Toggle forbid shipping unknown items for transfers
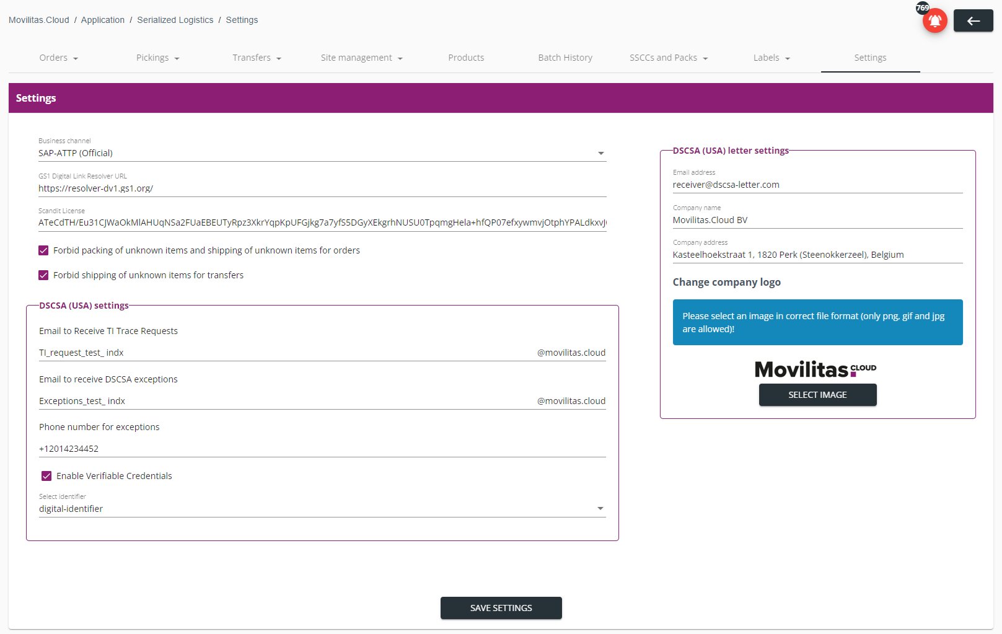The image size is (1002, 634). 43,275
